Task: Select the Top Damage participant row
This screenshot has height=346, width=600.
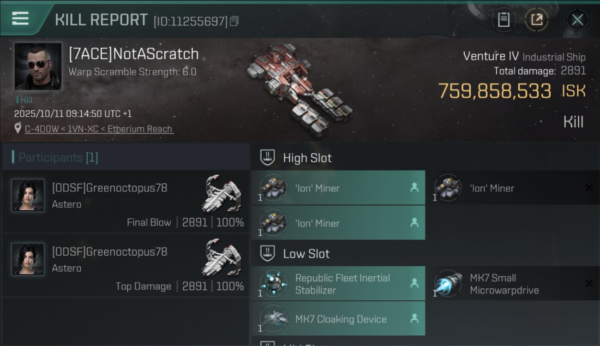Action: pos(126,265)
